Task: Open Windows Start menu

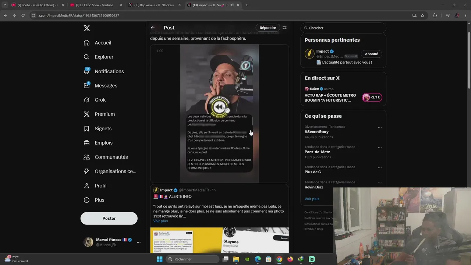Action: point(159,259)
